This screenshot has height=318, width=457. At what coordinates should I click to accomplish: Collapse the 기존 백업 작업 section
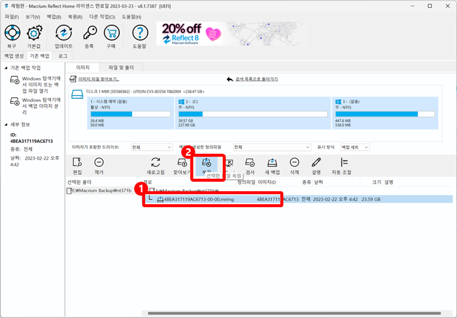[x=6, y=68]
